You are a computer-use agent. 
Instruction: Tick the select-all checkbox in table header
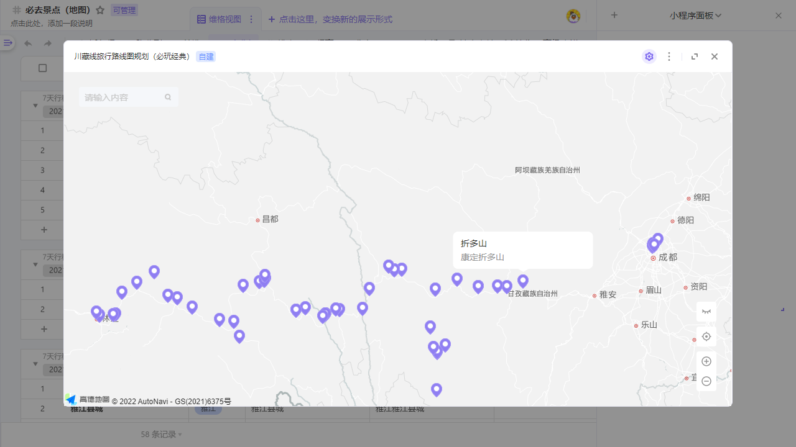point(43,68)
